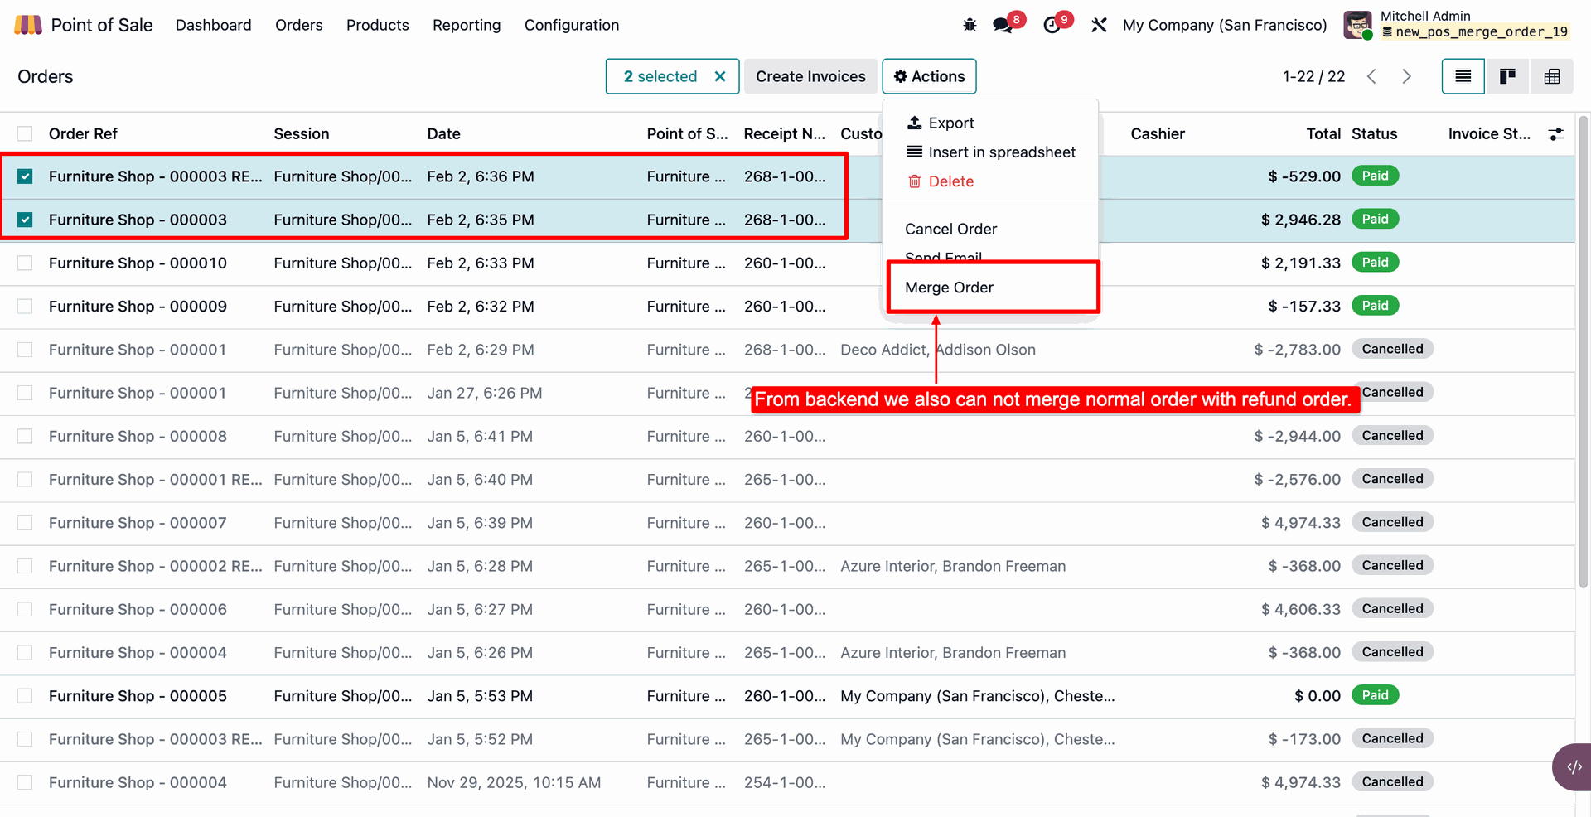Click the wrench tools icon in navbar
The width and height of the screenshot is (1591, 817).
point(1099,25)
